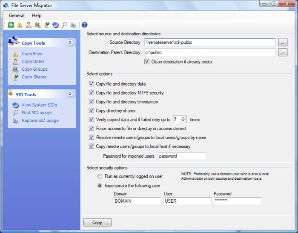Click the Copy Groups toolbar icon
The height and width of the screenshot is (233, 298).
tap(37, 25)
